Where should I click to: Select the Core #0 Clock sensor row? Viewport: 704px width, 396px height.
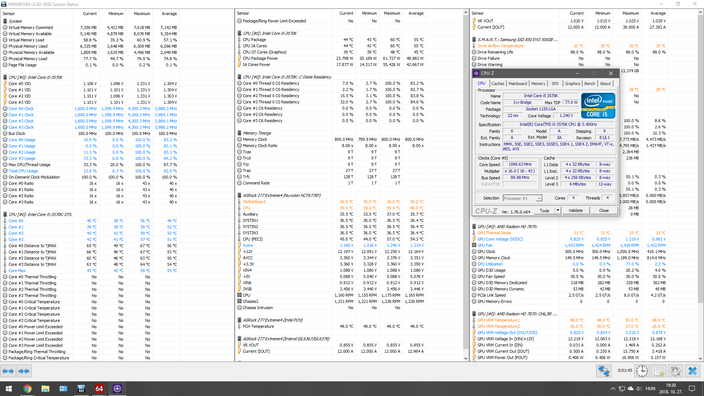[90, 109]
